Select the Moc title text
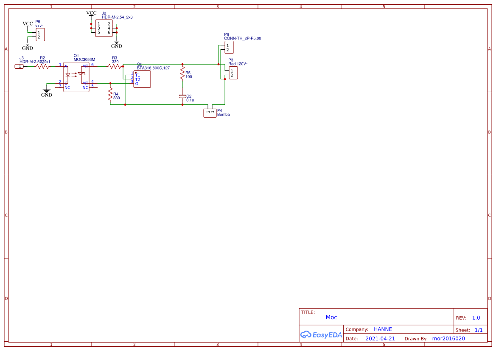The height and width of the screenshot is (351, 496). [x=332, y=317]
